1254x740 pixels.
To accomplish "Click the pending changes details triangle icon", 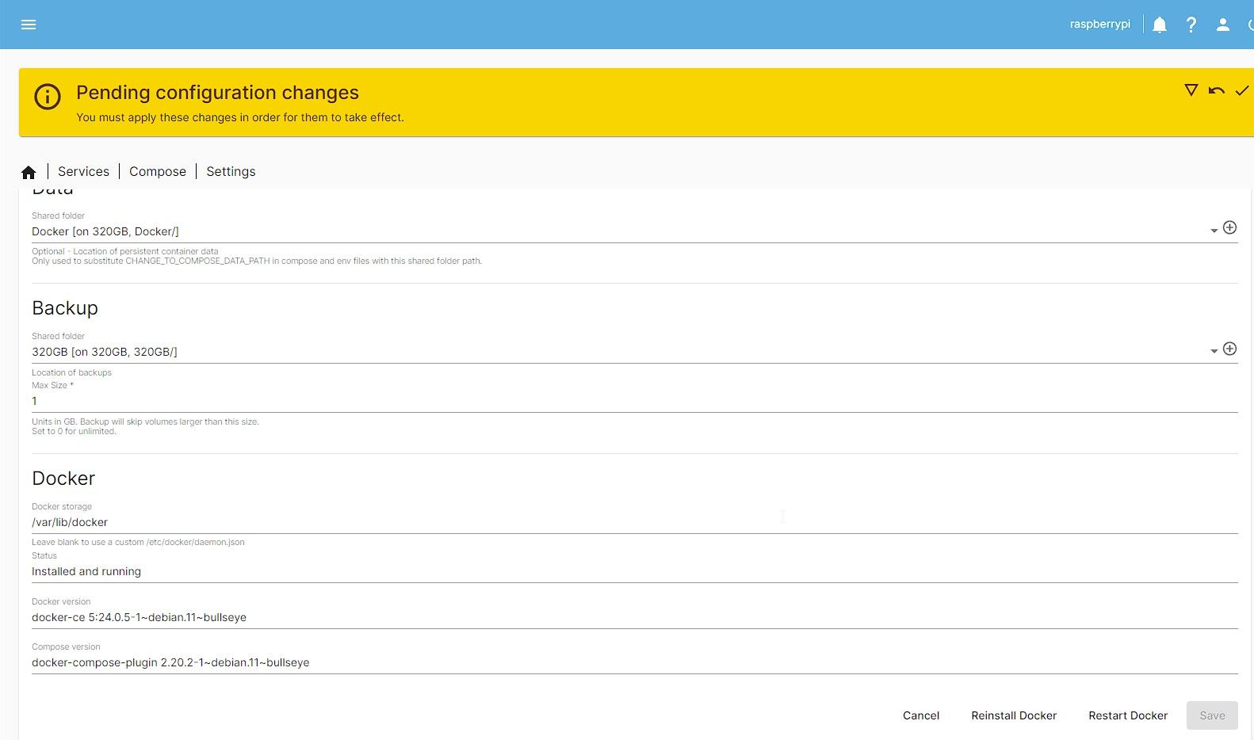I will click(1191, 90).
